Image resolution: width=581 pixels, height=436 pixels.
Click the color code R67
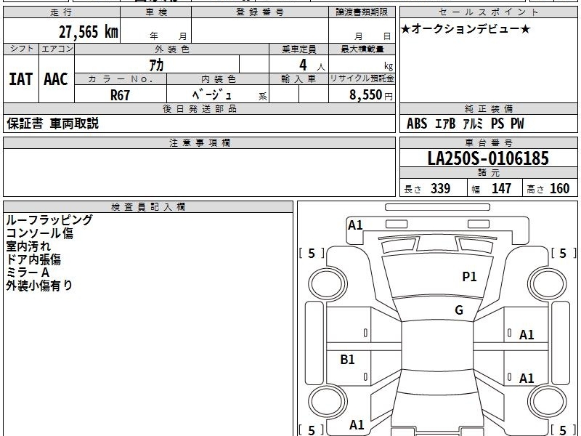(120, 95)
